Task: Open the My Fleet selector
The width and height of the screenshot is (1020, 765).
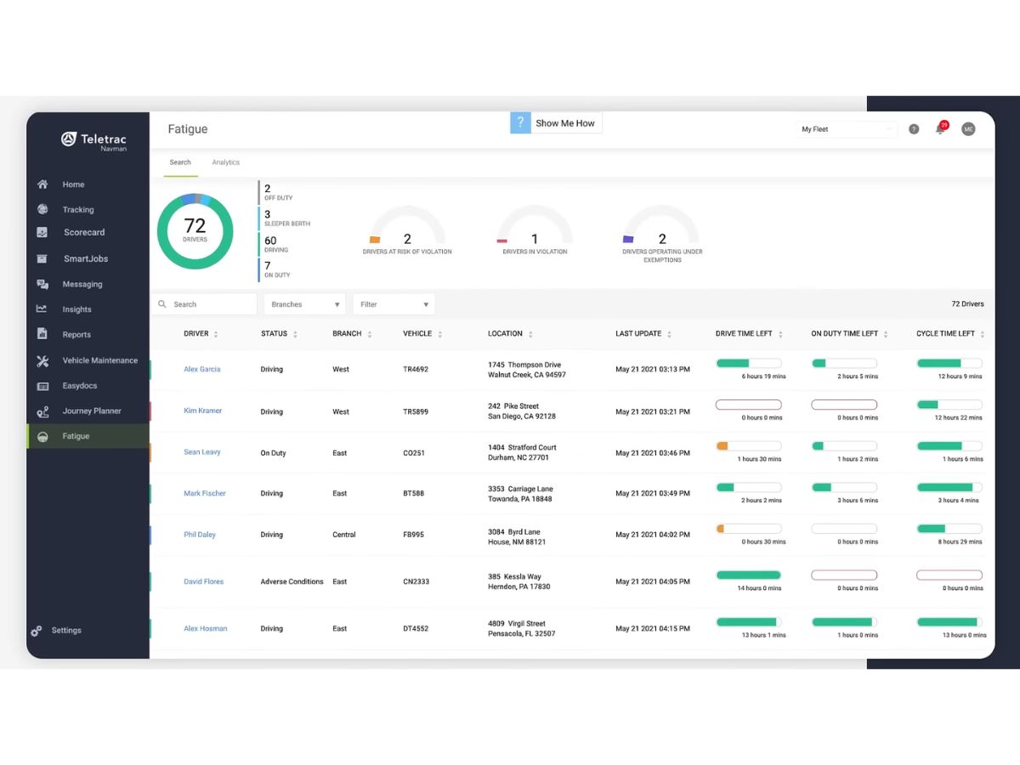Action: coord(847,129)
